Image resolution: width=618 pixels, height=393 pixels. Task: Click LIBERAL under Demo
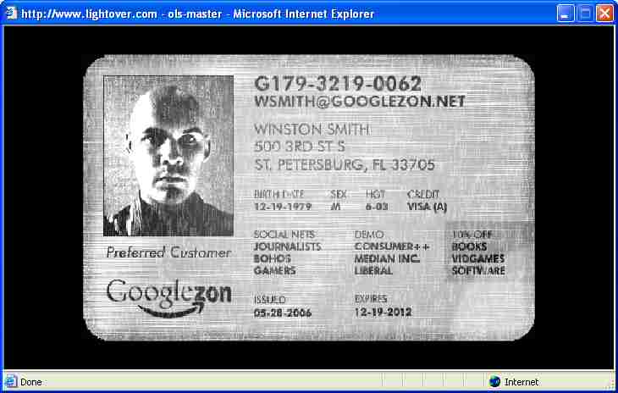click(373, 271)
